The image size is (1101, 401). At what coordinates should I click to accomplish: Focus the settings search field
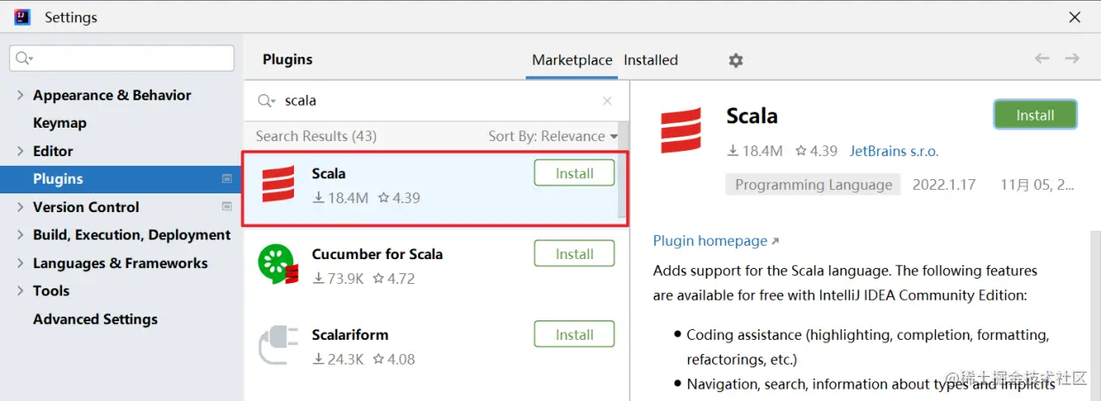point(122,59)
